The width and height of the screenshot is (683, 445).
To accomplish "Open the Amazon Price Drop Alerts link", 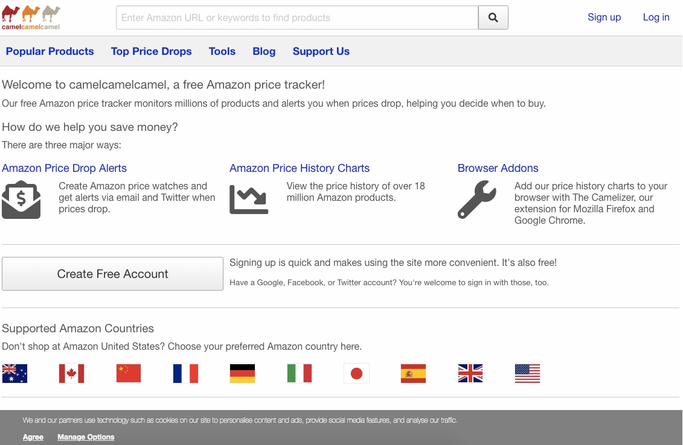I will tap(64, 168).
